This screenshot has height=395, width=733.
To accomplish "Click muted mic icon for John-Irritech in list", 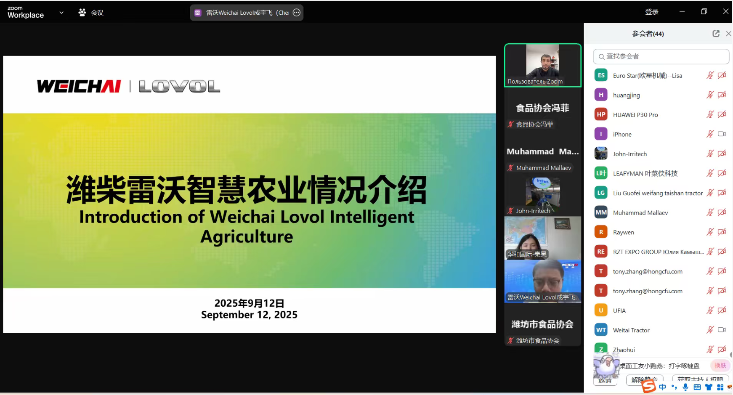I will click(x=710, y=154).
